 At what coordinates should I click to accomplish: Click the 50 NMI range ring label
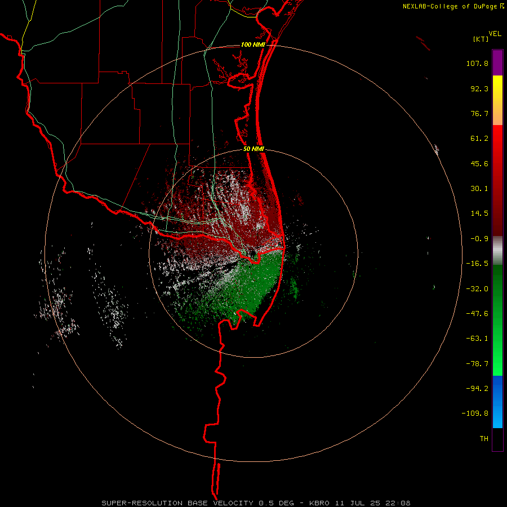pos(254,149)
